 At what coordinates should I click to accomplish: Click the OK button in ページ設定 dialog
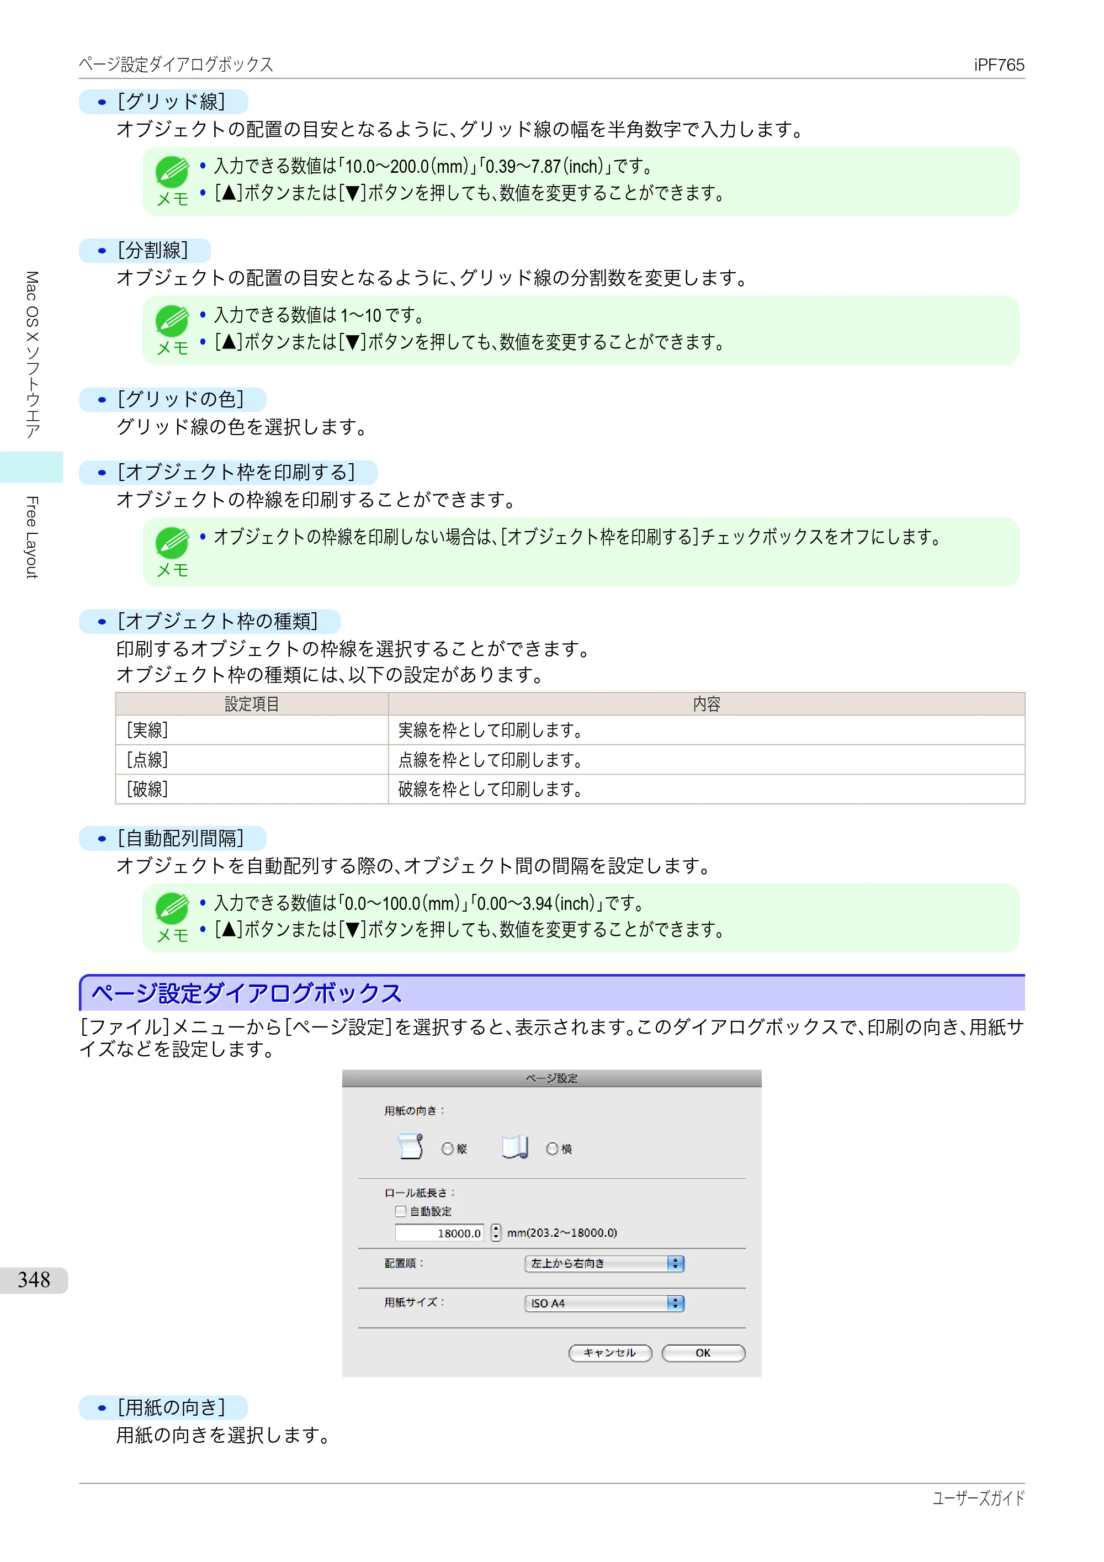[703, 1353]
